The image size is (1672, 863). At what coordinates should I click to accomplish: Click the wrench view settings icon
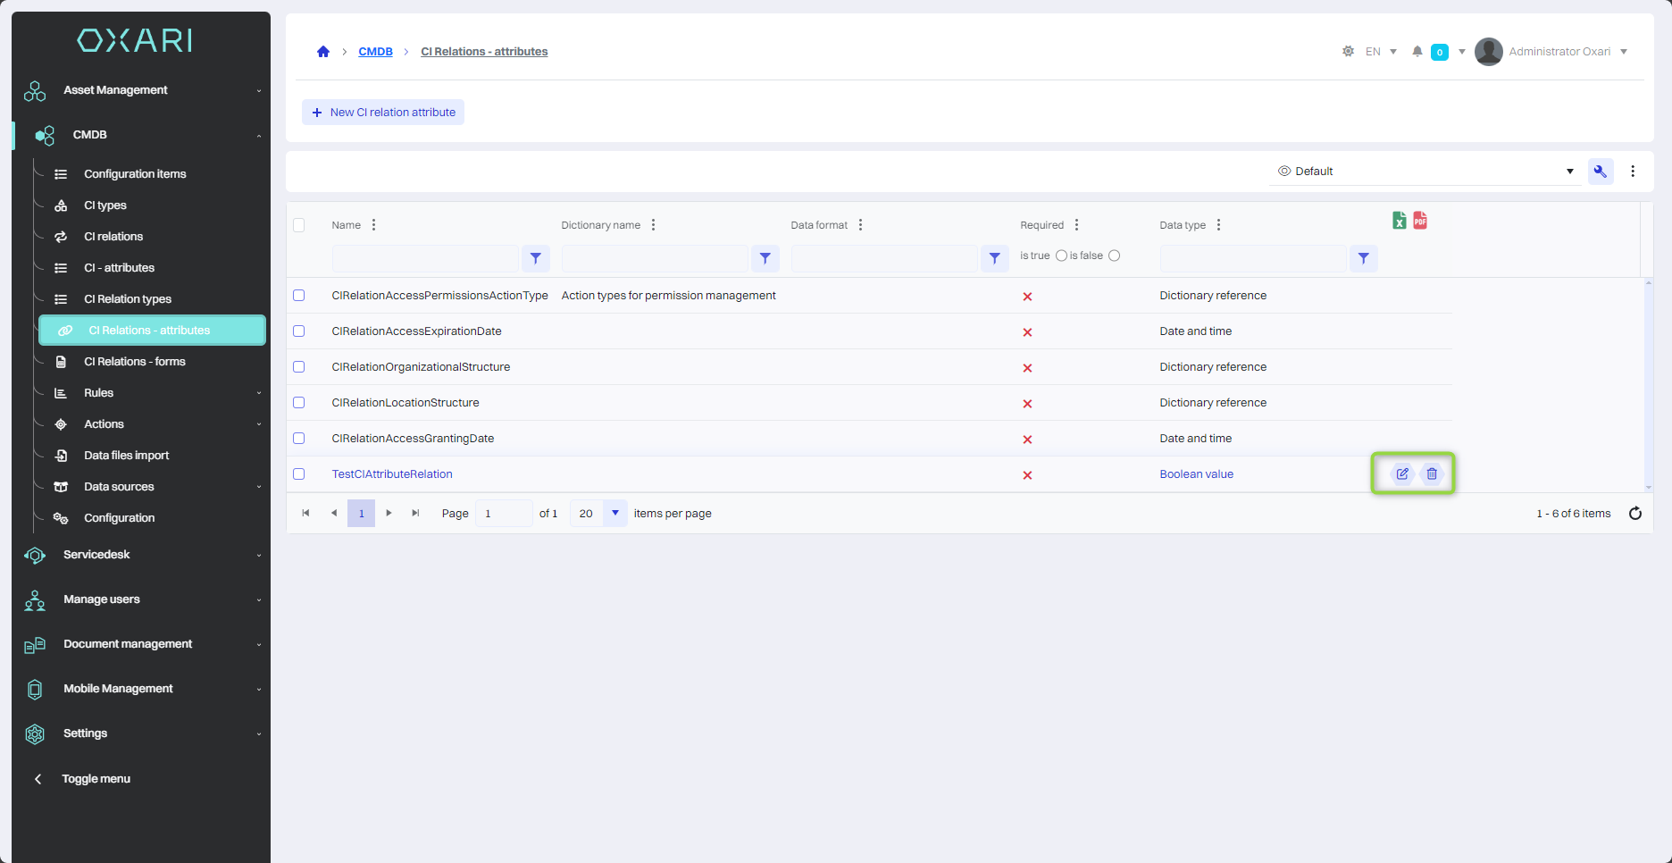click(x=1600, y=172)
